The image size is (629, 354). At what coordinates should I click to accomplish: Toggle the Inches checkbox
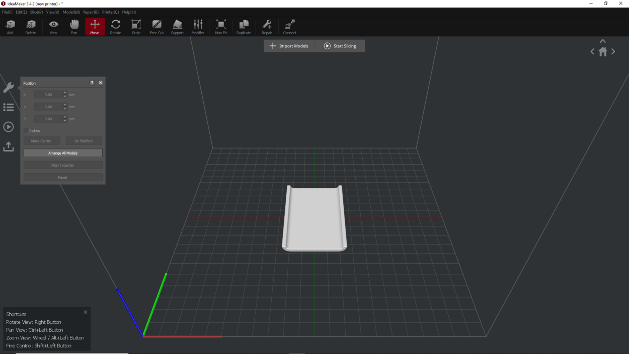point(26,130)
